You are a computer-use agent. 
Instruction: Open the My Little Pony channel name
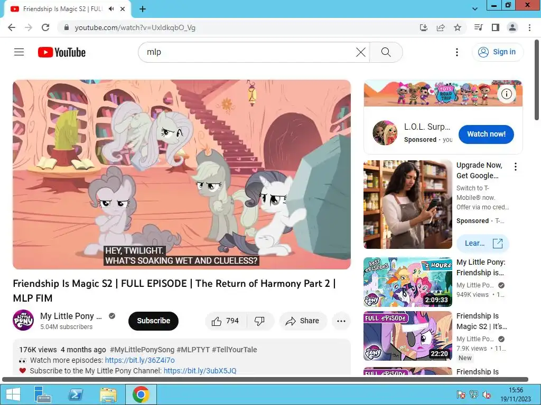[71, 316]
